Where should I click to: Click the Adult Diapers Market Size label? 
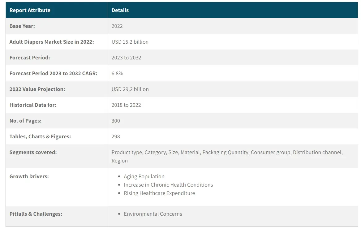(52, 42)
